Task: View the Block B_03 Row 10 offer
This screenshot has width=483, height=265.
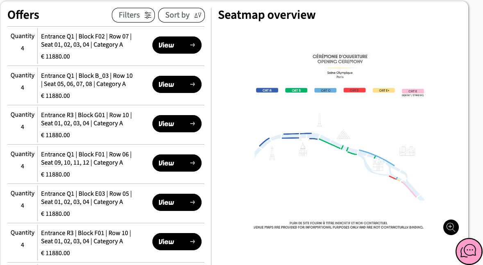Action: [x=177, y=84]
